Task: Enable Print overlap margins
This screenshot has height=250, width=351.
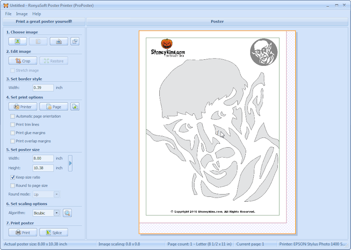Action: [13, 141]
